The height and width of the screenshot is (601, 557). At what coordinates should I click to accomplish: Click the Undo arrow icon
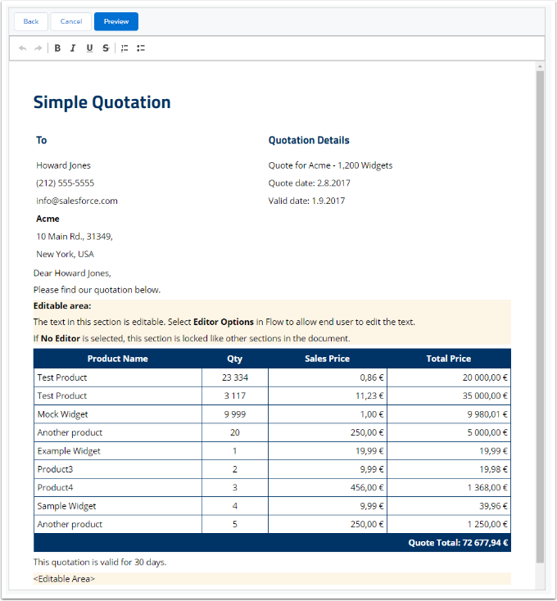coord(22,48)
